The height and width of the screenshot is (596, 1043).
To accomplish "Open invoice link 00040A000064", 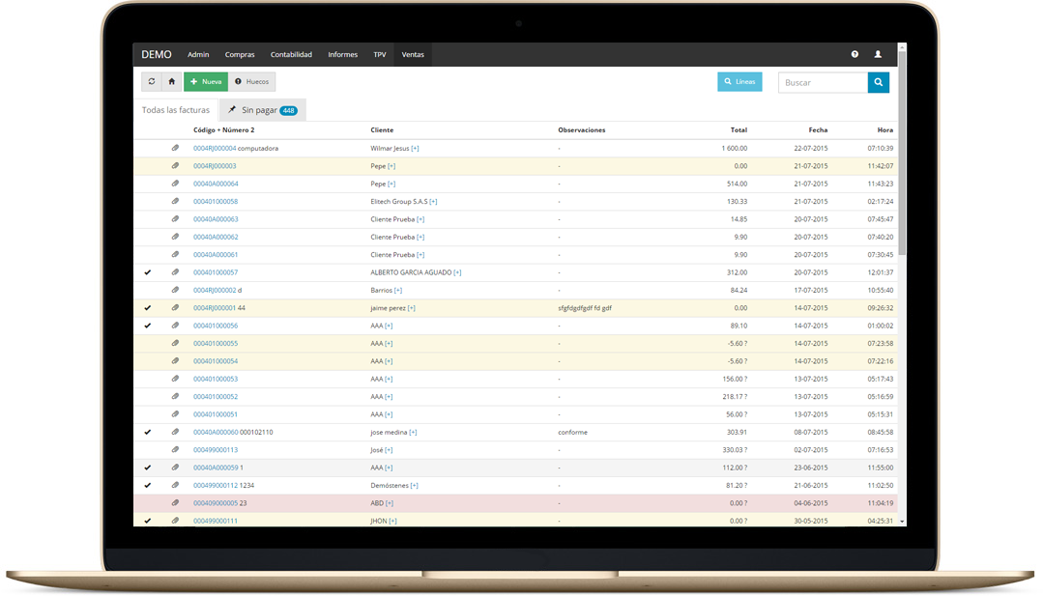I will (216, 184).
